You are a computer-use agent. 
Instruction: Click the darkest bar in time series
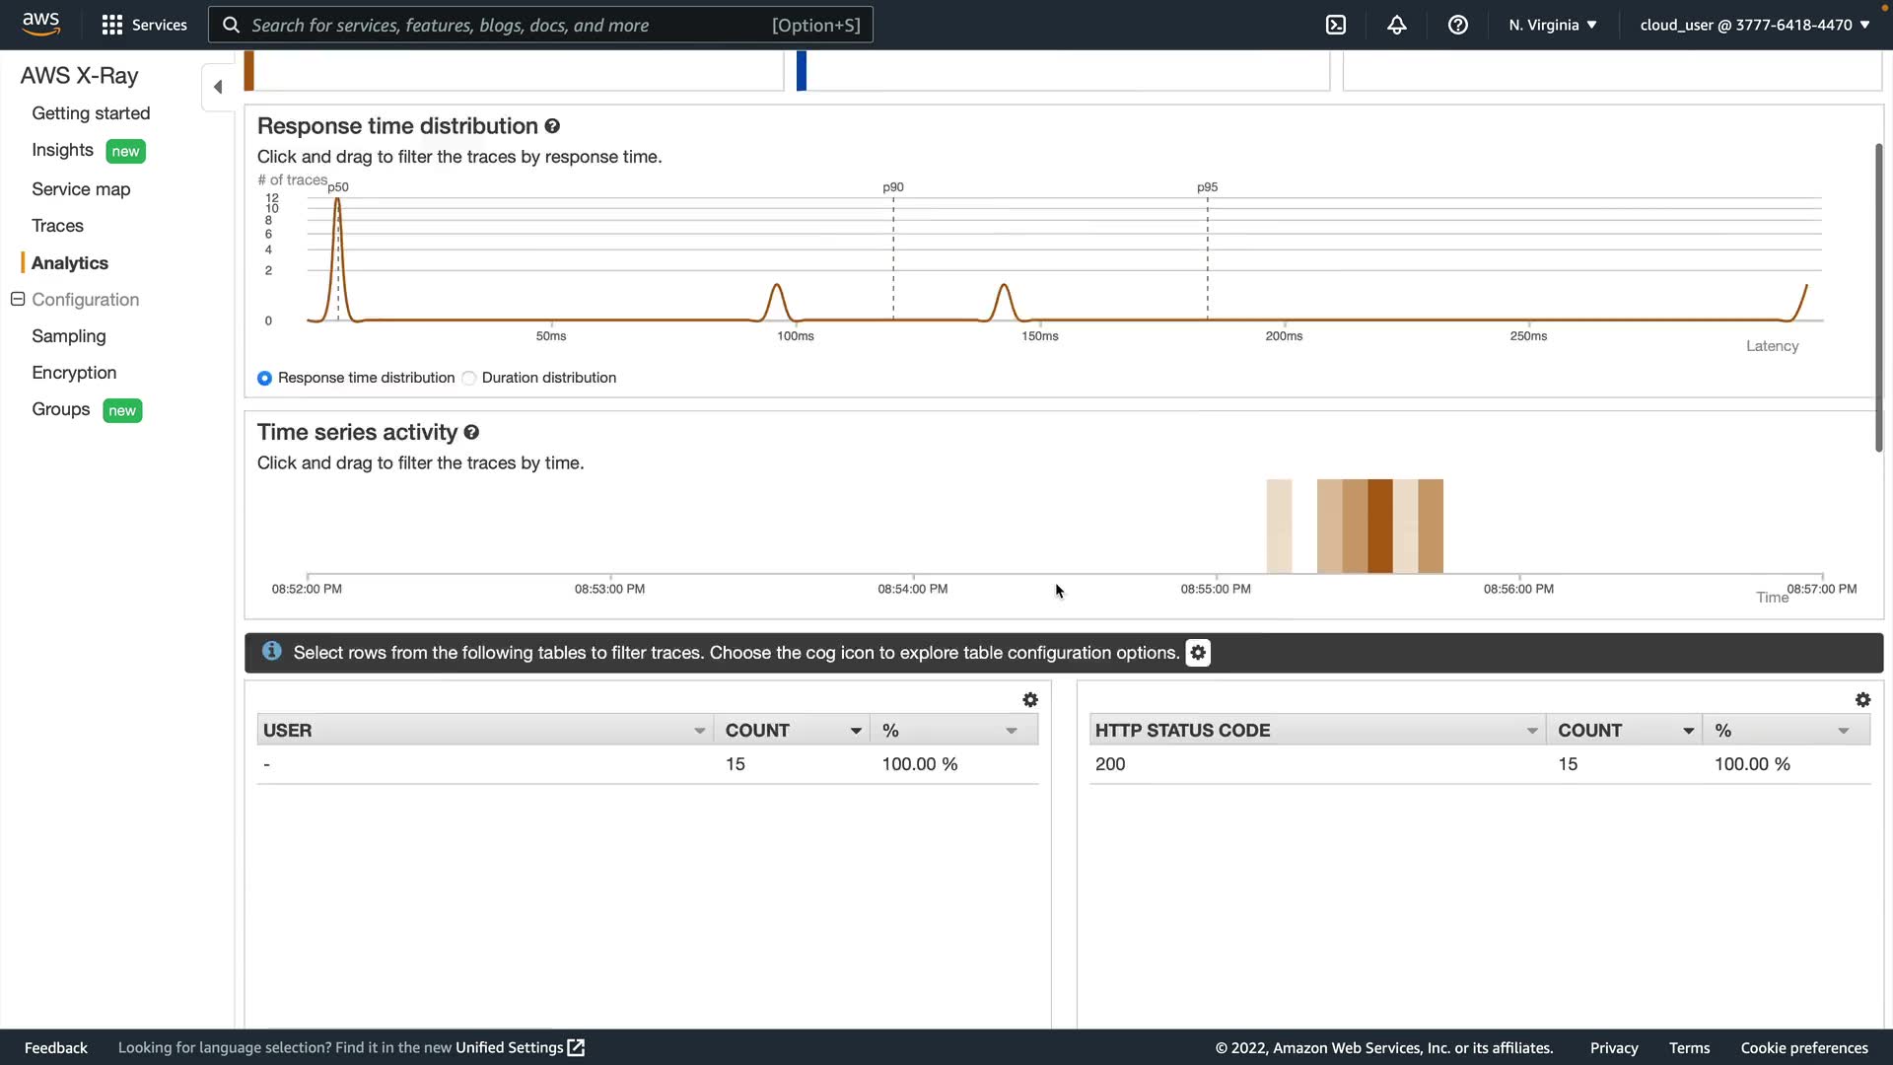[1380, 526]
